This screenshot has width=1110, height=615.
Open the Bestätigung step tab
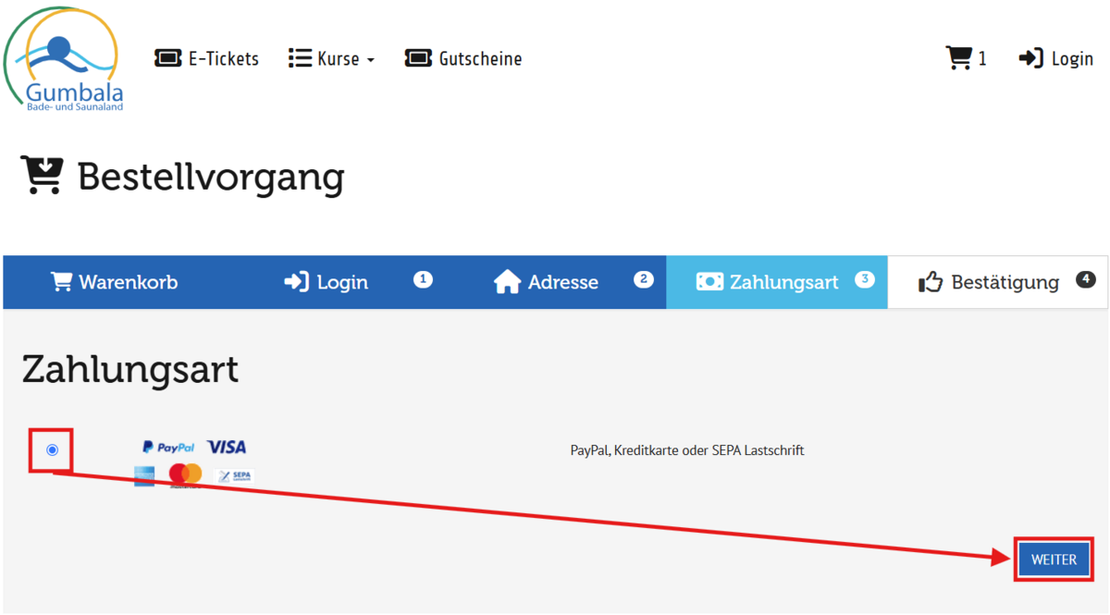click(990, 282)
